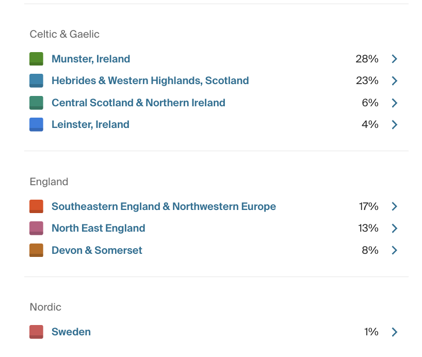Click the Hebrides & Western Highlands color swatch
Screen dimensions: 422x357
(36, 80)
